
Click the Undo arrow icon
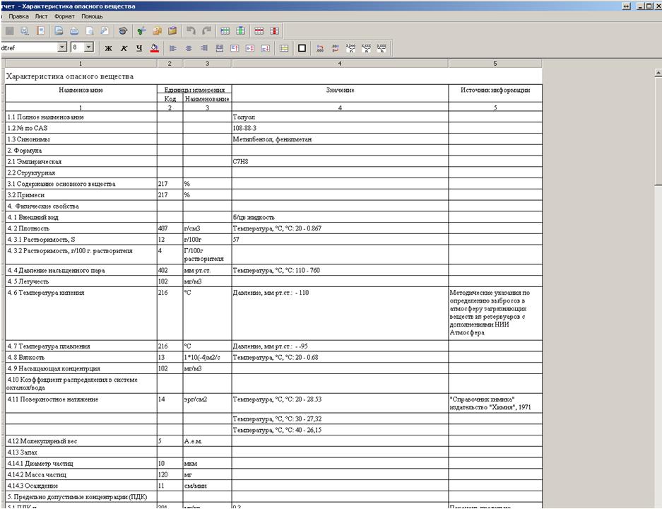point(191,31)
